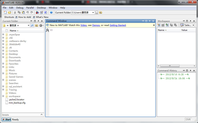Minimize the Workspace panel
The image size is (198, 123).
(x=183, y=21)
